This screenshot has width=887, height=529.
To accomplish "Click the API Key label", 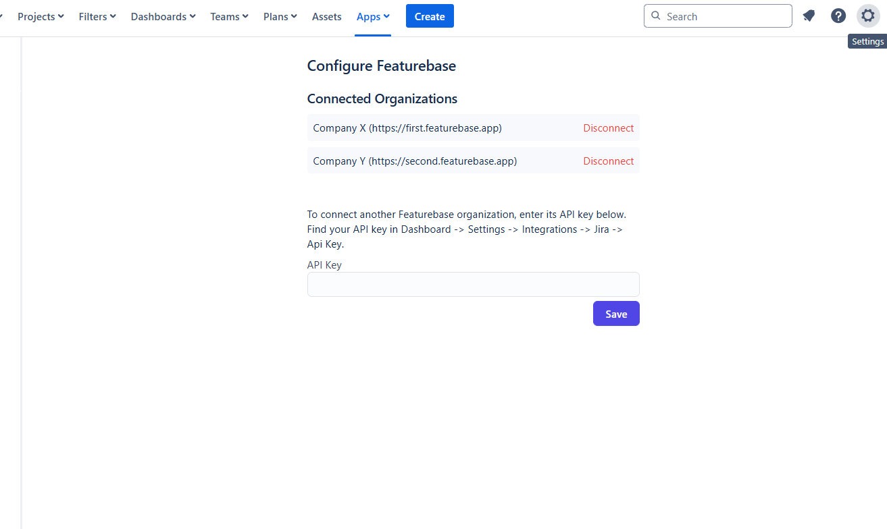I will coord(324,265).
